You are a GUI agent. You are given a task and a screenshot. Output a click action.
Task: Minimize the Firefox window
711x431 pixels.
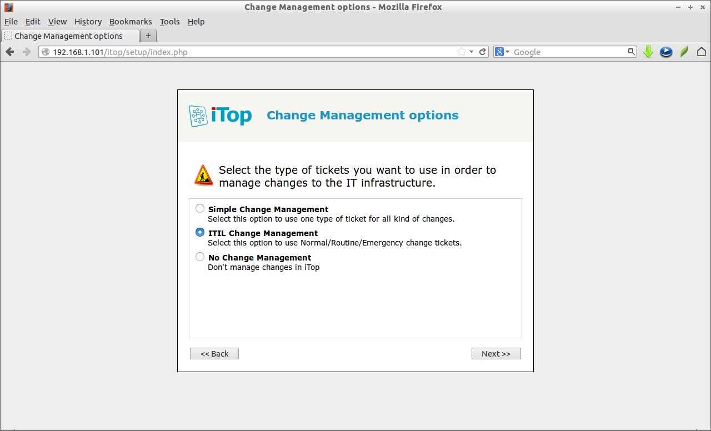pyautogui.click(x=679, y=7)
